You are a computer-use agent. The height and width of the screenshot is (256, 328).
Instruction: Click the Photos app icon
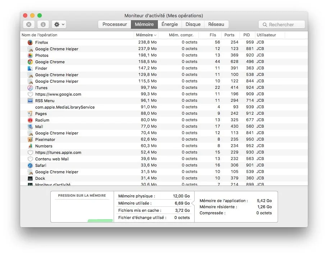pos(30,55)
